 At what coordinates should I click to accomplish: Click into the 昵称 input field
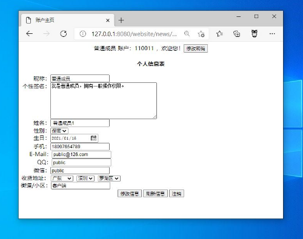pyautogui.click(x=80, y=78)
